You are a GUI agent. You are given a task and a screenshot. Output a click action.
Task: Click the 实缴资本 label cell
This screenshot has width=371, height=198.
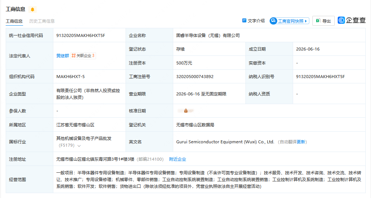click(269, 63)
